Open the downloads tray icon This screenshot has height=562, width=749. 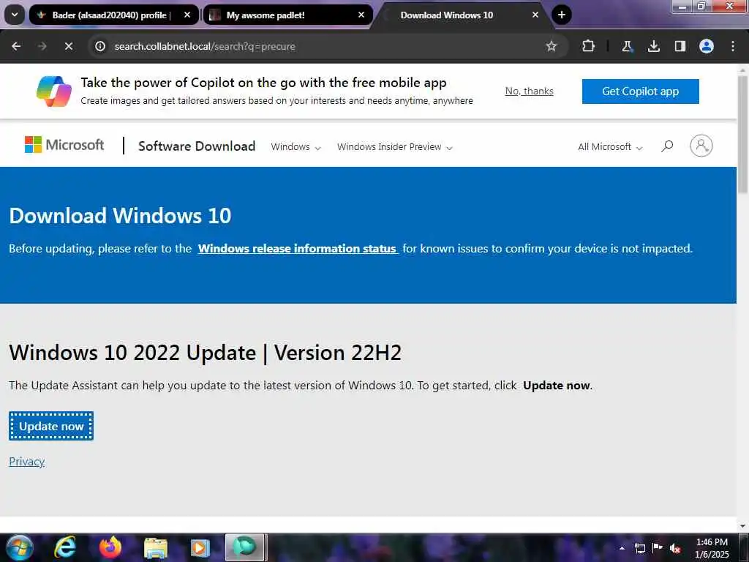(x=653, y=46)
